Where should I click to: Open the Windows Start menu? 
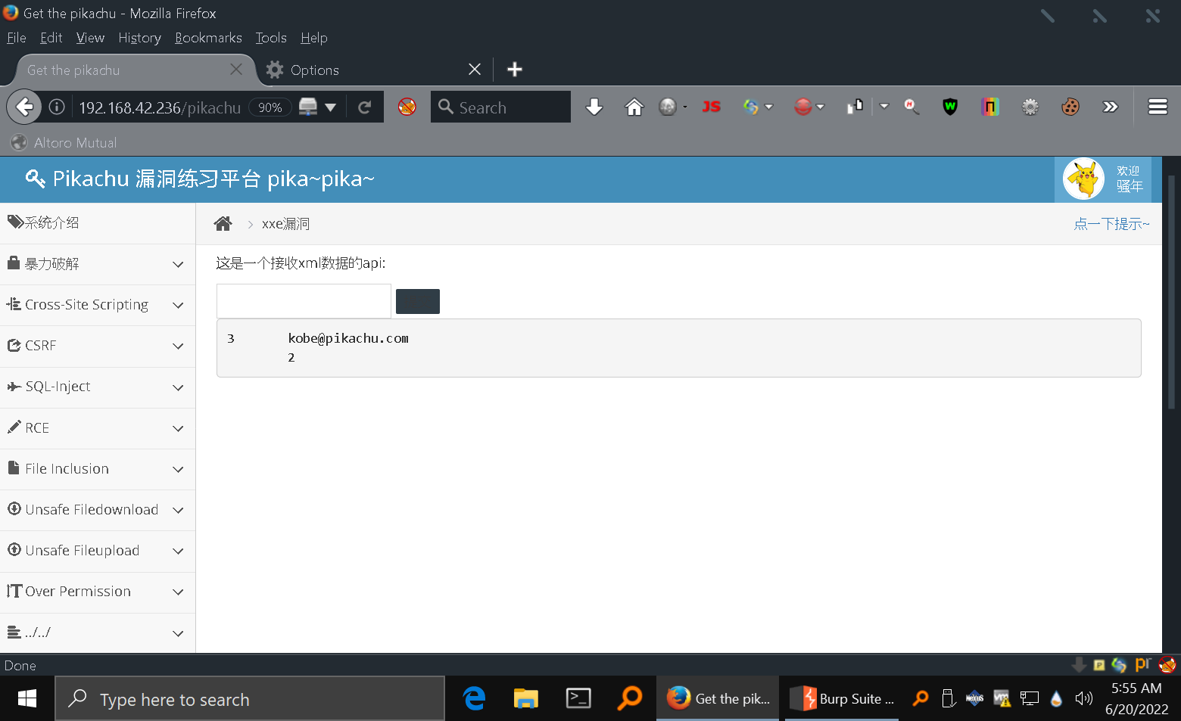point(27,698)
